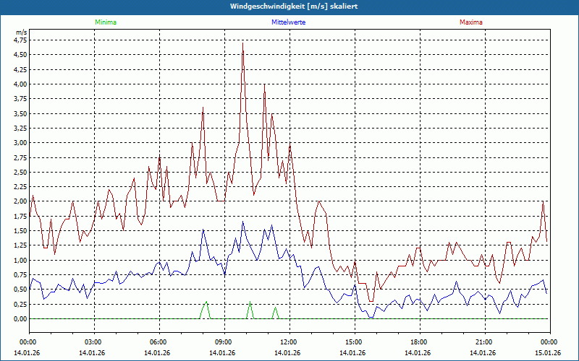Click the 3,50 y-axis value

21,114
